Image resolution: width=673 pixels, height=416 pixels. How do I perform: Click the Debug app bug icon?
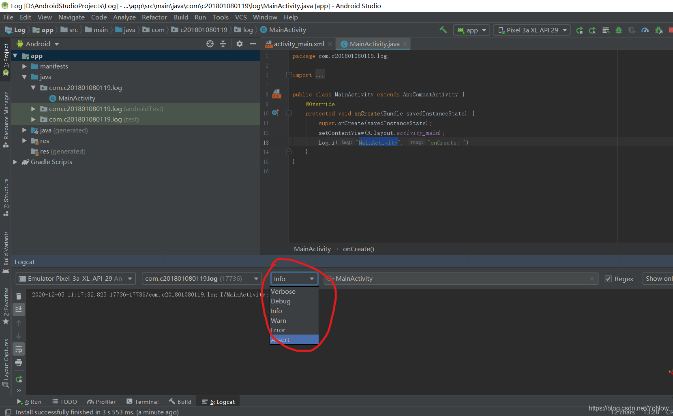pyautogui.click(x=619, y=30)
